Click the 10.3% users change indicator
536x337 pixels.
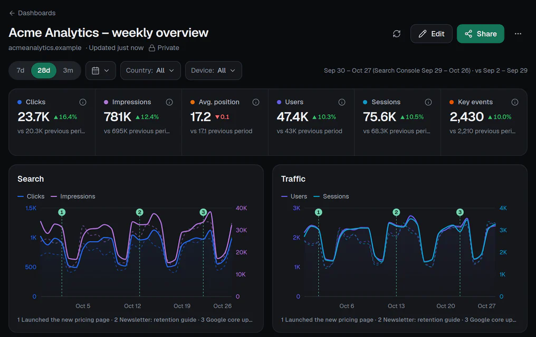point(324,117)
